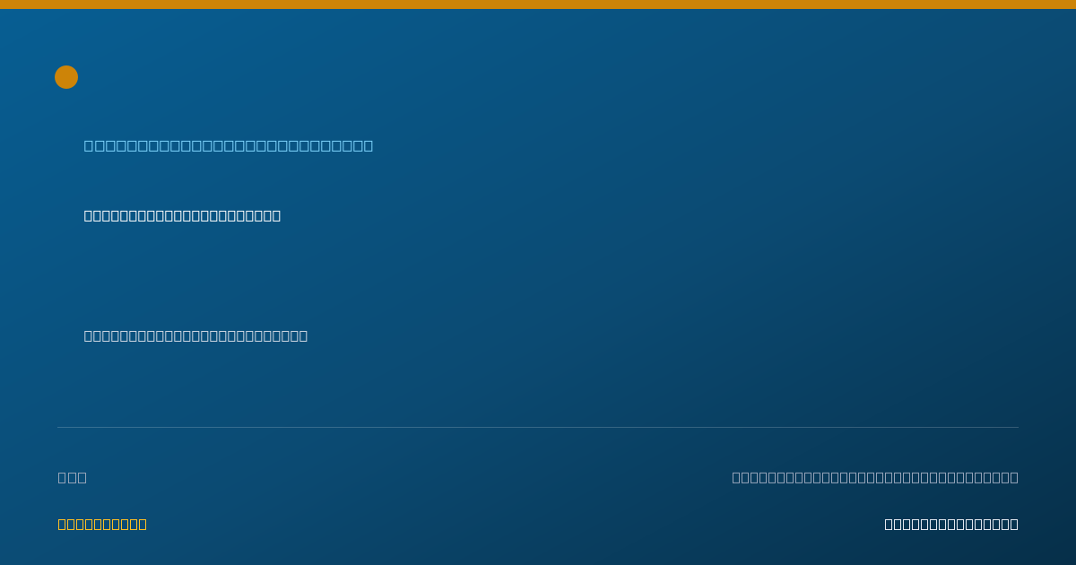Click the white text line at bottom right

point(951,524)
